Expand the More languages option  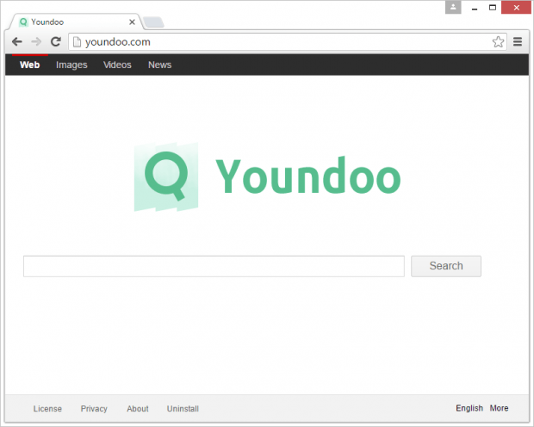tap(499, 408)
